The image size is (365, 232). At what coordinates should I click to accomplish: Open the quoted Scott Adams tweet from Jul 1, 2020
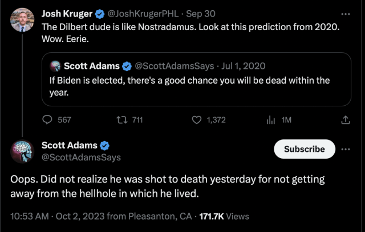tap(196, 80)
